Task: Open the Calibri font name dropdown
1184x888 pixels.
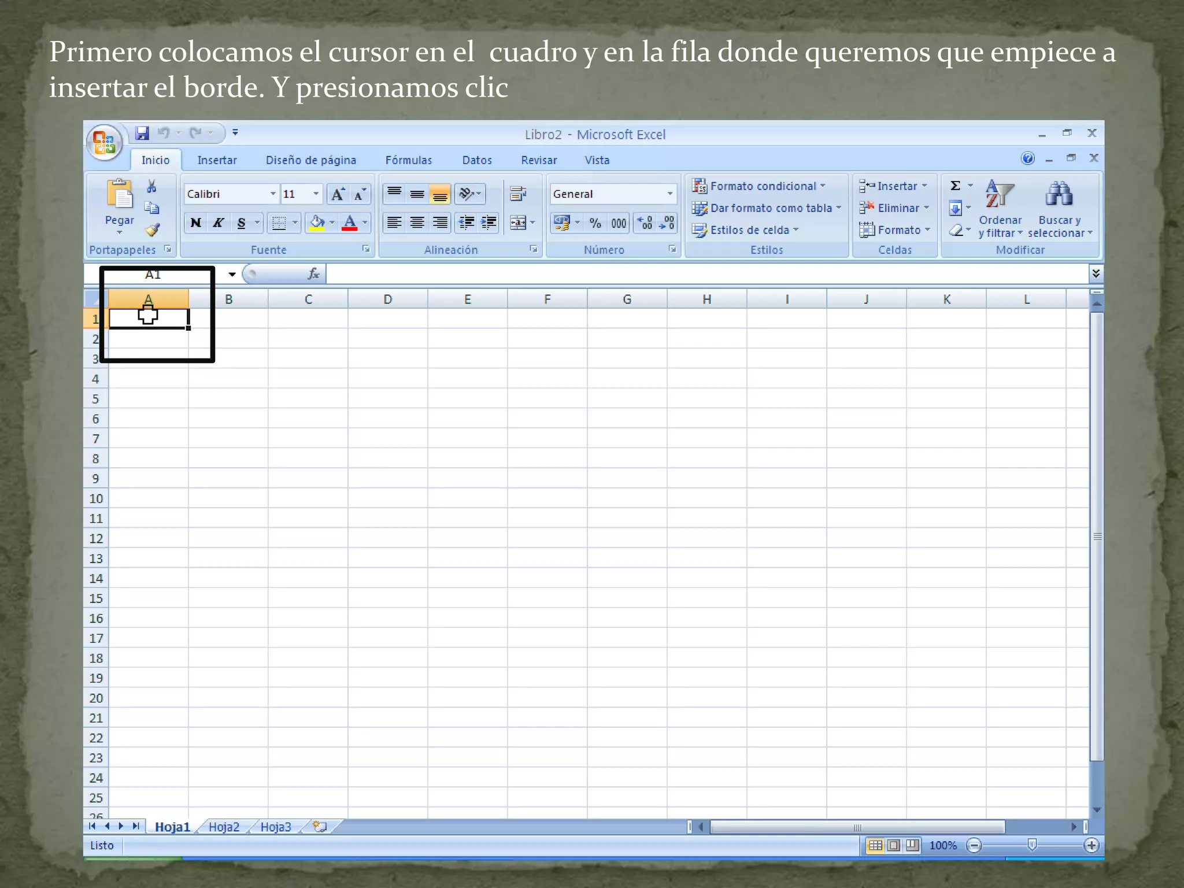Action: point(273,194)
